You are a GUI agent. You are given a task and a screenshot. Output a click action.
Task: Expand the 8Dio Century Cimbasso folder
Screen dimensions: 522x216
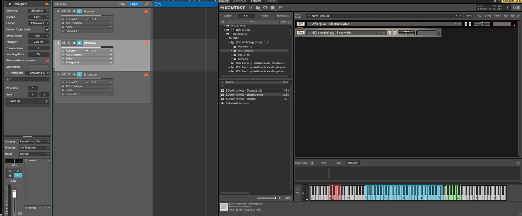click(229, 63)
